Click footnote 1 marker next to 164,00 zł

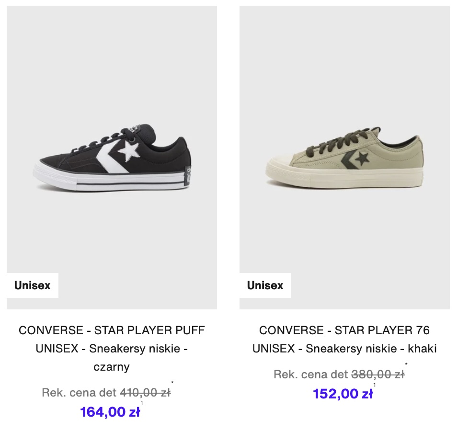coord(142,403)
